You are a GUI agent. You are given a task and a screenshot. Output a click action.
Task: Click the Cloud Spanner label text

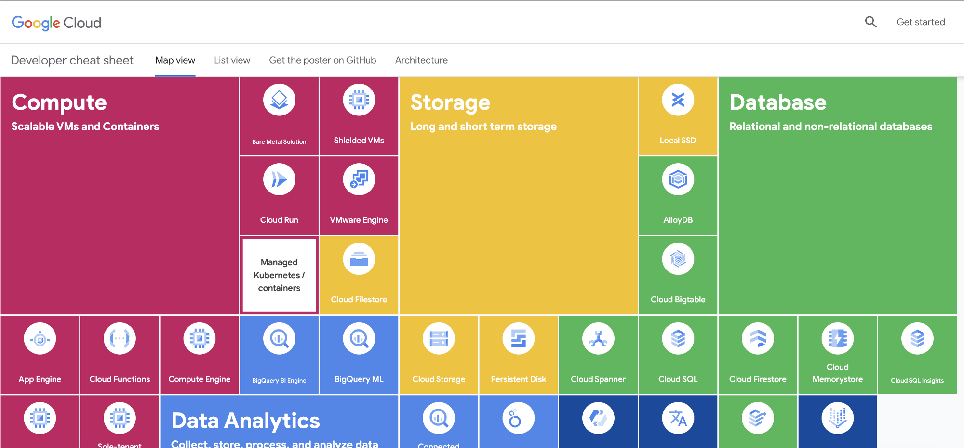[x=598, y=379]
